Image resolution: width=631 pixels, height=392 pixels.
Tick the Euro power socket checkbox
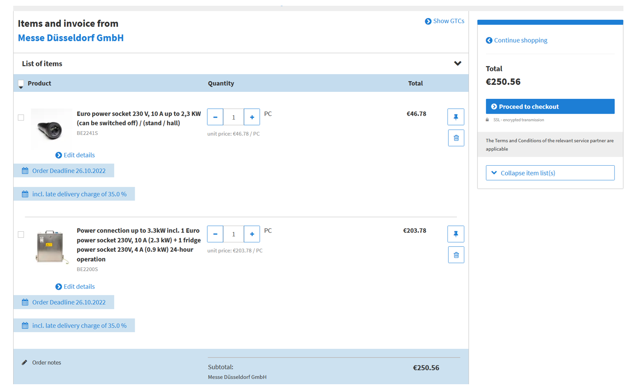click(x=21, y=117)
